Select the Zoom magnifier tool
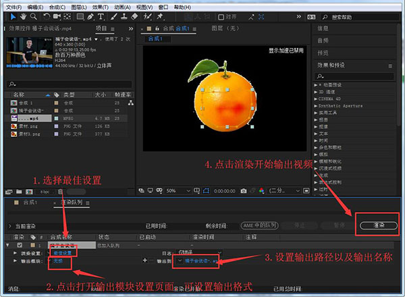 coord(34,17)
